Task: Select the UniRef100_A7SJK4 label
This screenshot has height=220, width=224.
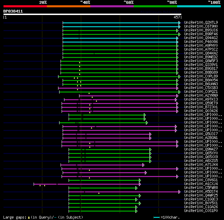Action: click(201, 165)
